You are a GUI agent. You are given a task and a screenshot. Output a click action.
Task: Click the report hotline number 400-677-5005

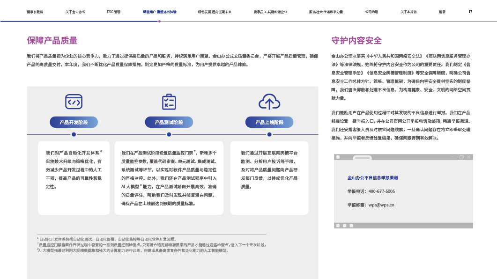coord(381,191)
